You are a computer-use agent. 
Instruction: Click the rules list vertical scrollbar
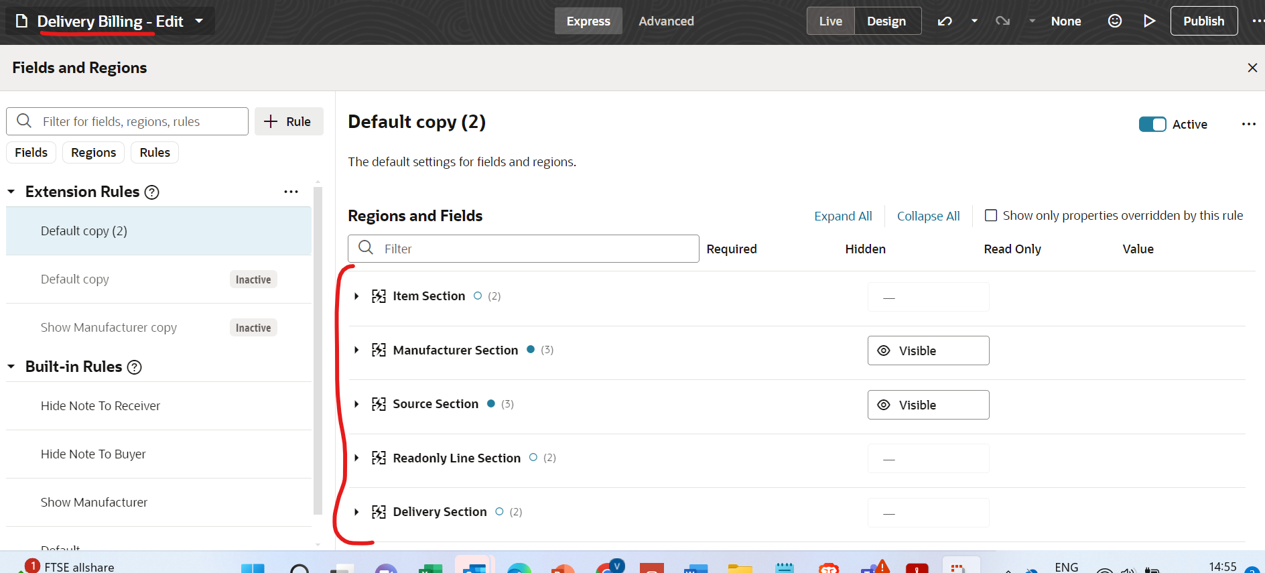(318, 351)
